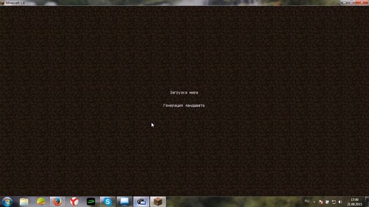
Task: Open the black app with green swoosh
Action: point(91,202)
